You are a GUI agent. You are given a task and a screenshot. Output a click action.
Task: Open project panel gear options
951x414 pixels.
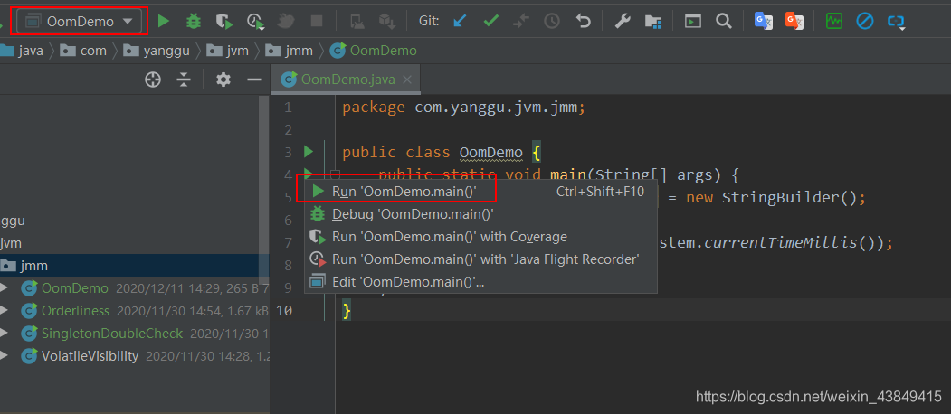point(223,80)
